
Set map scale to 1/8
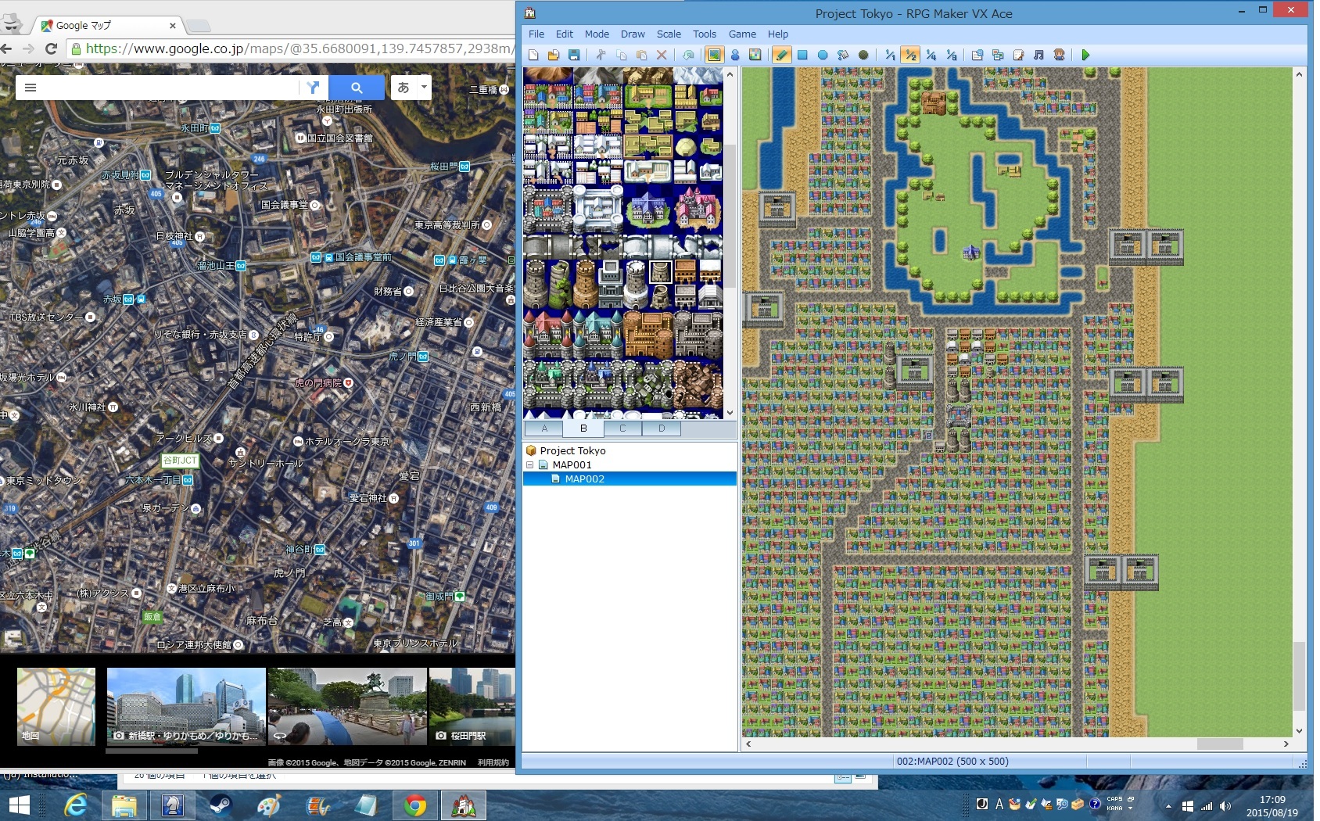pyautogui.click(x=951, y=55)
